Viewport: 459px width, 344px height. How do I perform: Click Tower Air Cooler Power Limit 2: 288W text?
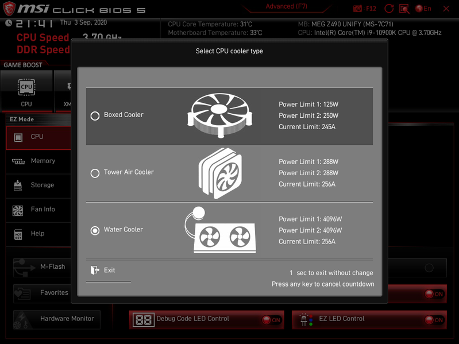click(308, 173)
